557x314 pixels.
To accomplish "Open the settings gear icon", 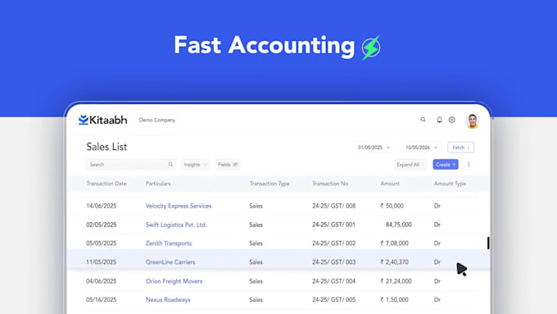I will coord(452,120).
